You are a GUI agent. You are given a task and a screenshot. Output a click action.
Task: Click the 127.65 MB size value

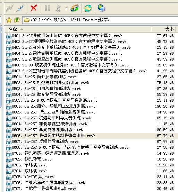click(x=164, y=77)
